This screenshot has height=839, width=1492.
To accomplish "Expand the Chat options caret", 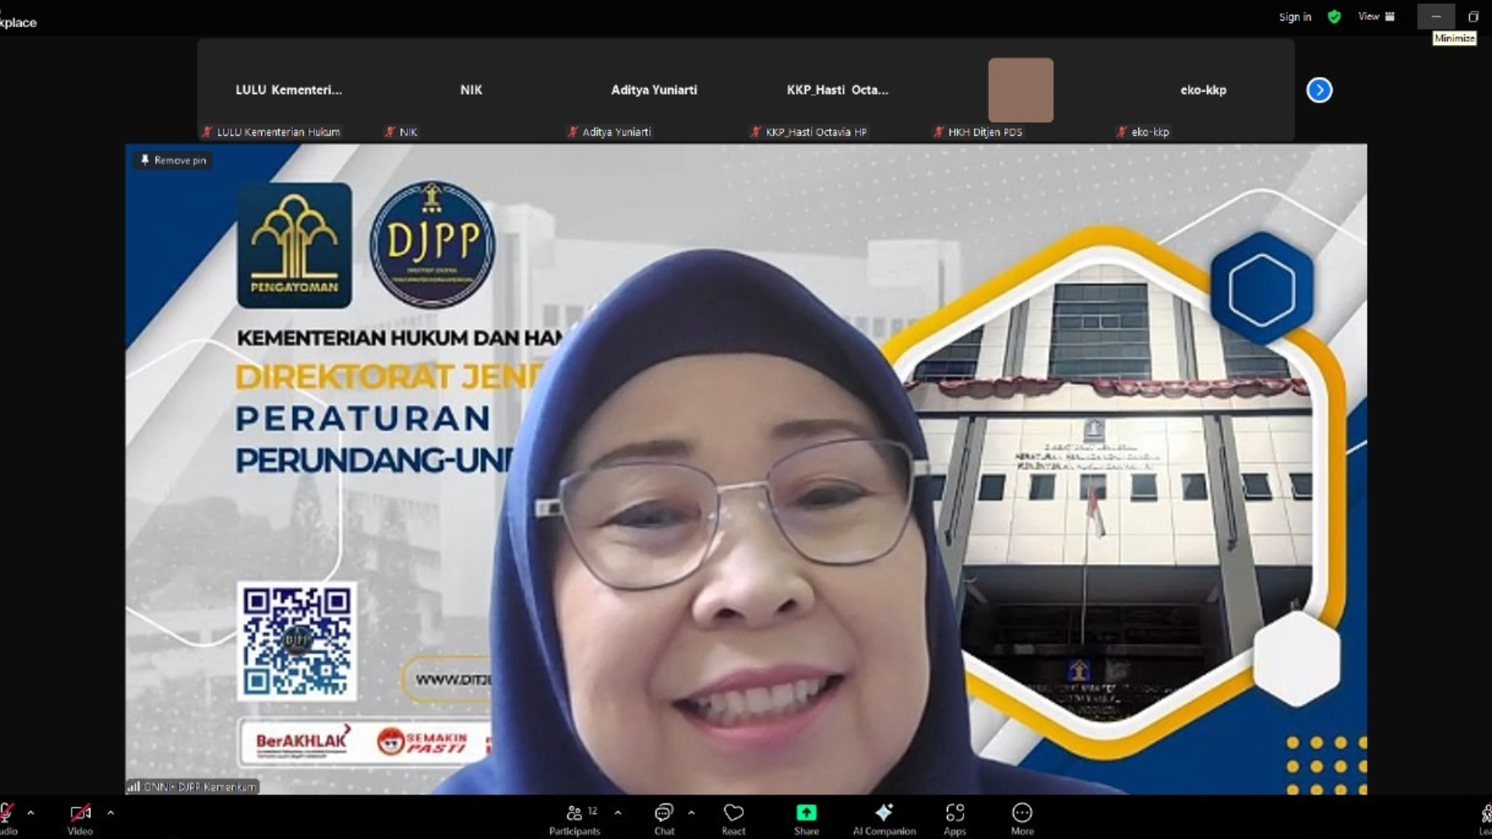I will [x=691, y=813].
